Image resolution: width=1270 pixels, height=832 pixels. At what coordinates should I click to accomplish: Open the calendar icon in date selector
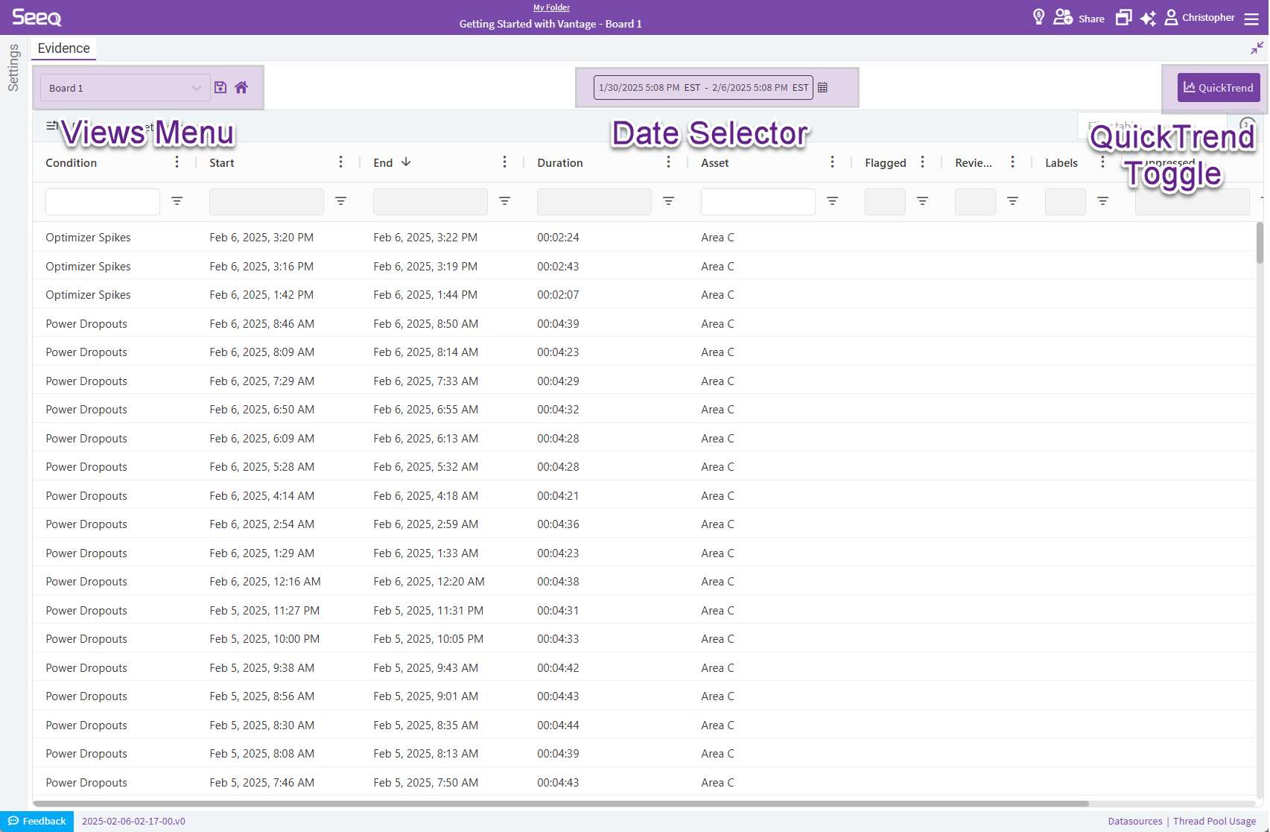pyautogui.click(x=822, y=87)
